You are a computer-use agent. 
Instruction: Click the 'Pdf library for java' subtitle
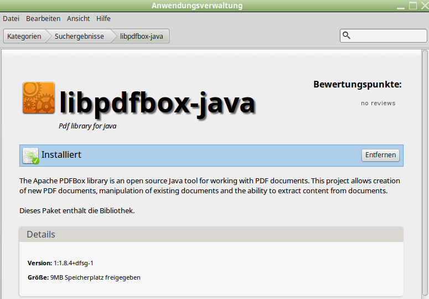coord(87,126)
